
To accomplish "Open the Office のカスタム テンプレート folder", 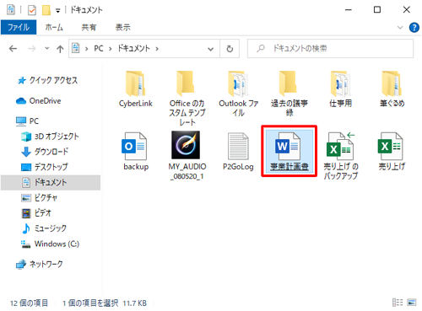I will click(x=187, y=99).
